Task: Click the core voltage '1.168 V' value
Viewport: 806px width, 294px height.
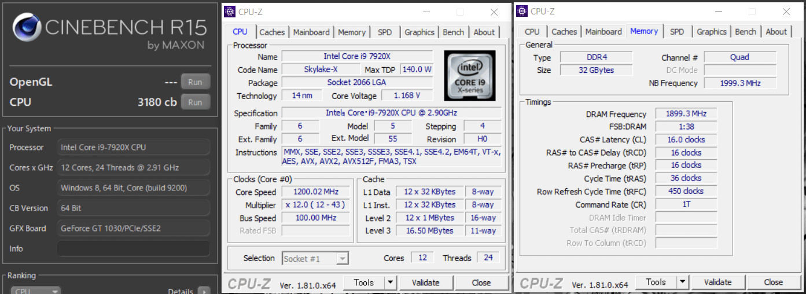Action: [x=406, y=95]
